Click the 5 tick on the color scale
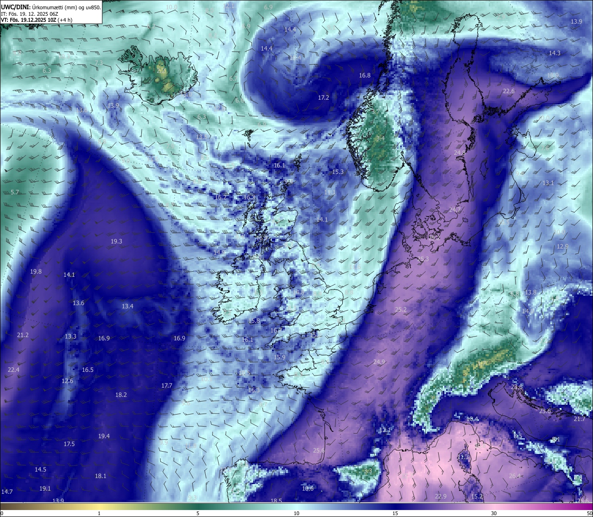Image resolution: width=593 pixels, height=517 pixels. tap(198, 513)
